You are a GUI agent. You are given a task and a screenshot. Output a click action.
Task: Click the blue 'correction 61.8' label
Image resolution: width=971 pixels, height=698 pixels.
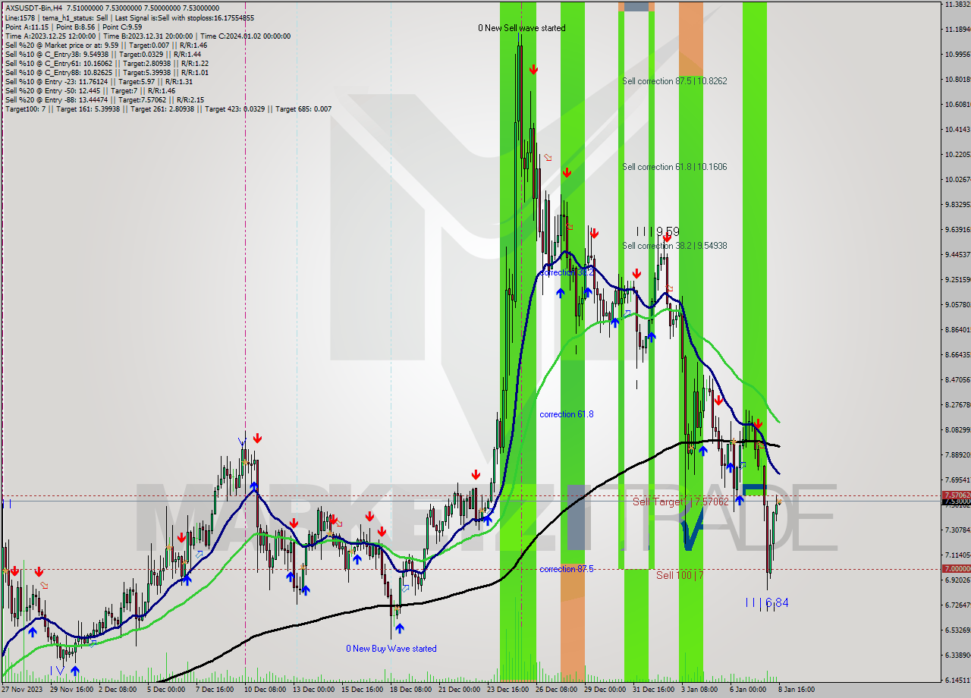[x=567, y=414]
